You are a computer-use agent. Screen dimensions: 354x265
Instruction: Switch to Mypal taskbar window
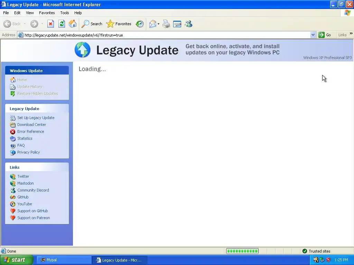tap(64, 260)
